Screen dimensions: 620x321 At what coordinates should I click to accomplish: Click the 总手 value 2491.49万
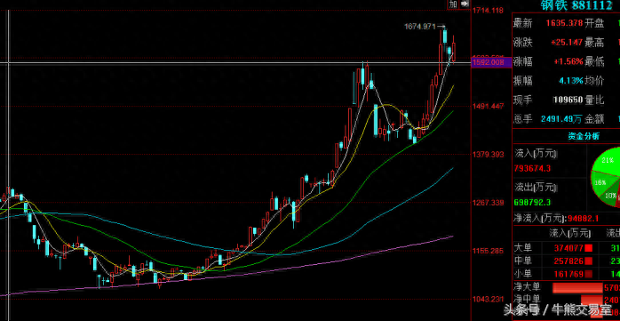tap(561, 119)
